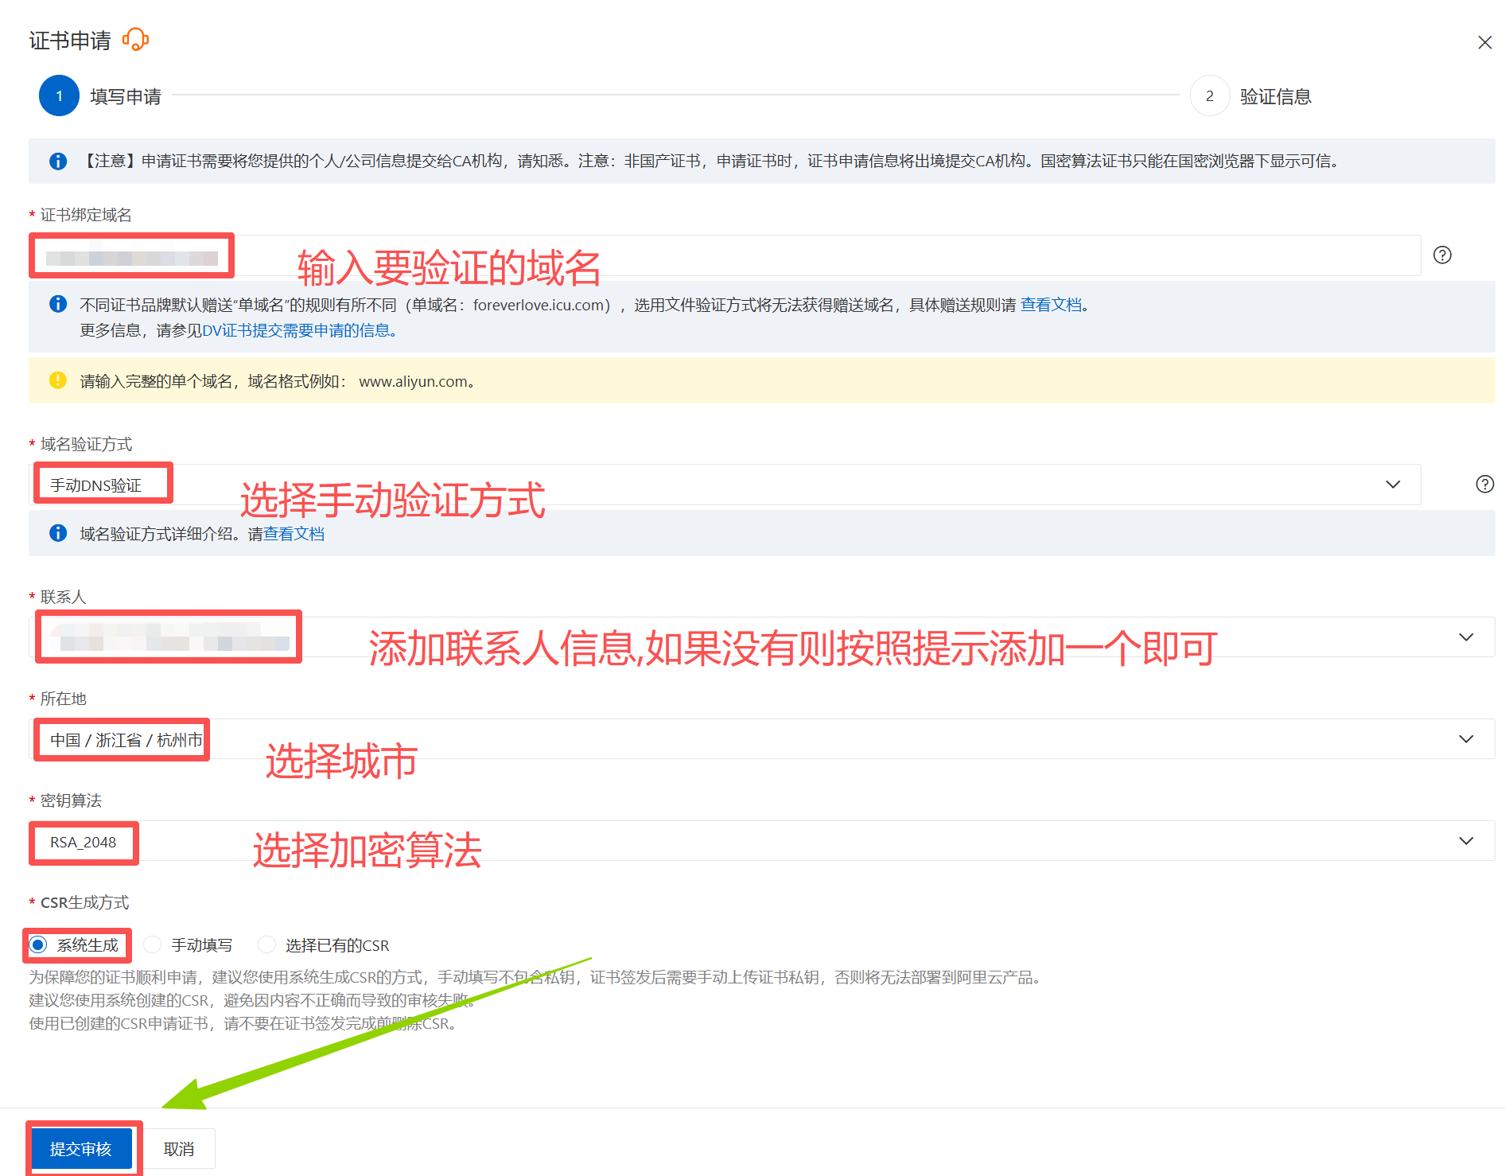The height and width of the screenshot is (1176, 1505).
Task: Select 系统生成 CSR radio button
Action: [x=38, y=944]
